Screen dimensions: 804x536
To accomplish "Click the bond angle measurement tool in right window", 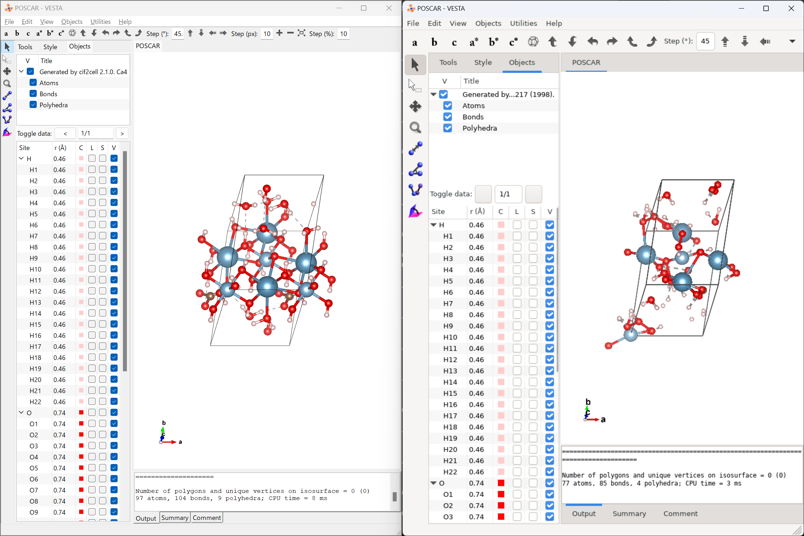I will [415, 169].
